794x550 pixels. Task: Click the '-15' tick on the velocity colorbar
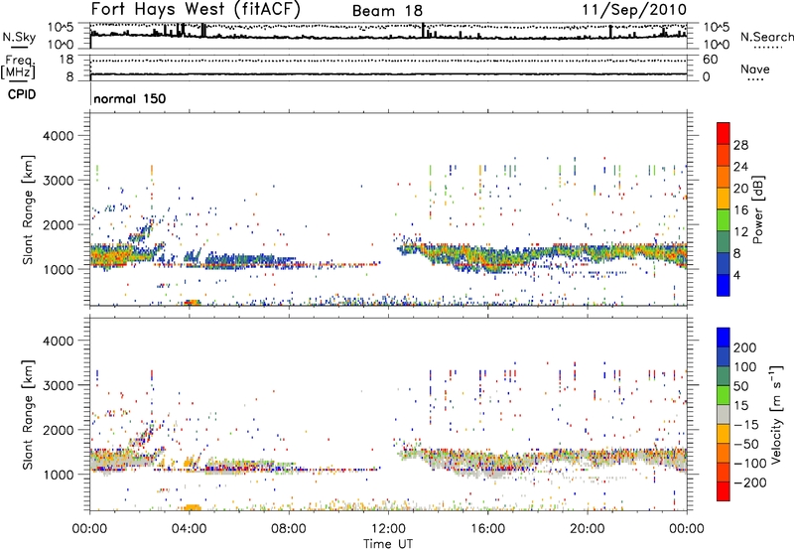click(745, 424)
